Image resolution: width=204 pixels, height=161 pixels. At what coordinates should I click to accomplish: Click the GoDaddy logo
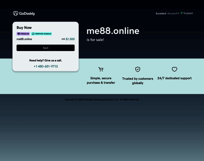click(24, 13)
